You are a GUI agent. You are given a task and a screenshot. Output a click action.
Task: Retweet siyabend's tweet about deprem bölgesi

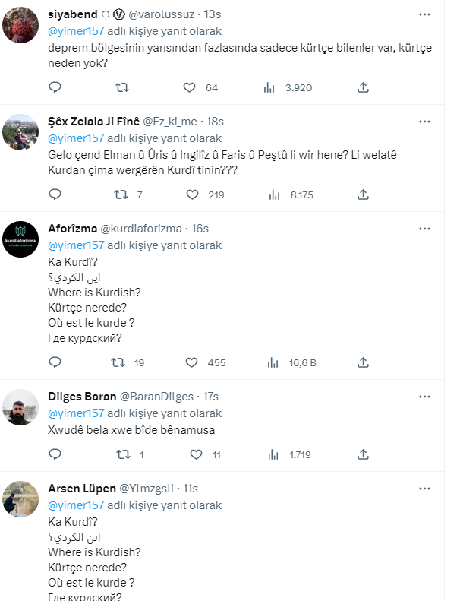pos(121,87)
